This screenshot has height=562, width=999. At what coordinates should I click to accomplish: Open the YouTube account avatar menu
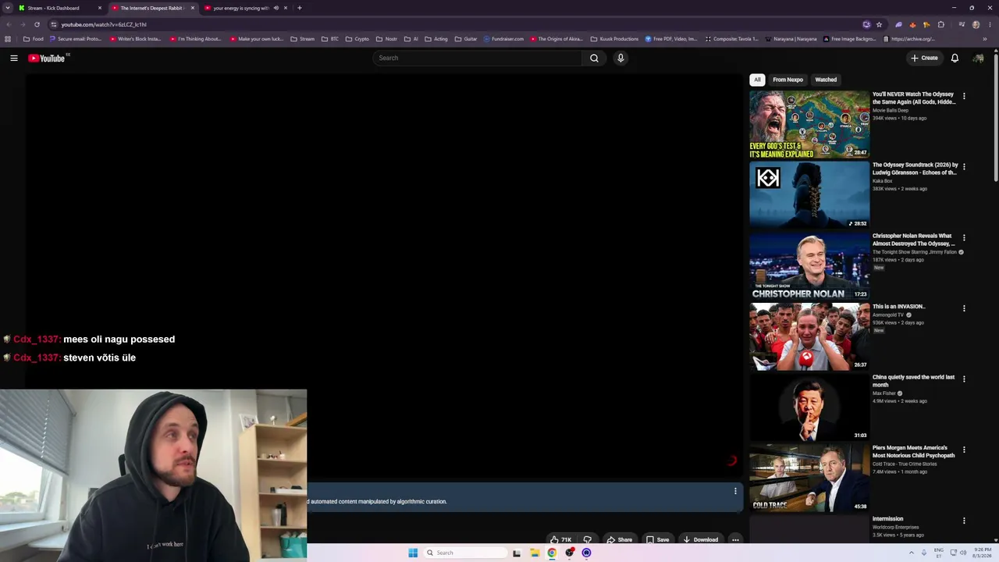pos(978,58)
